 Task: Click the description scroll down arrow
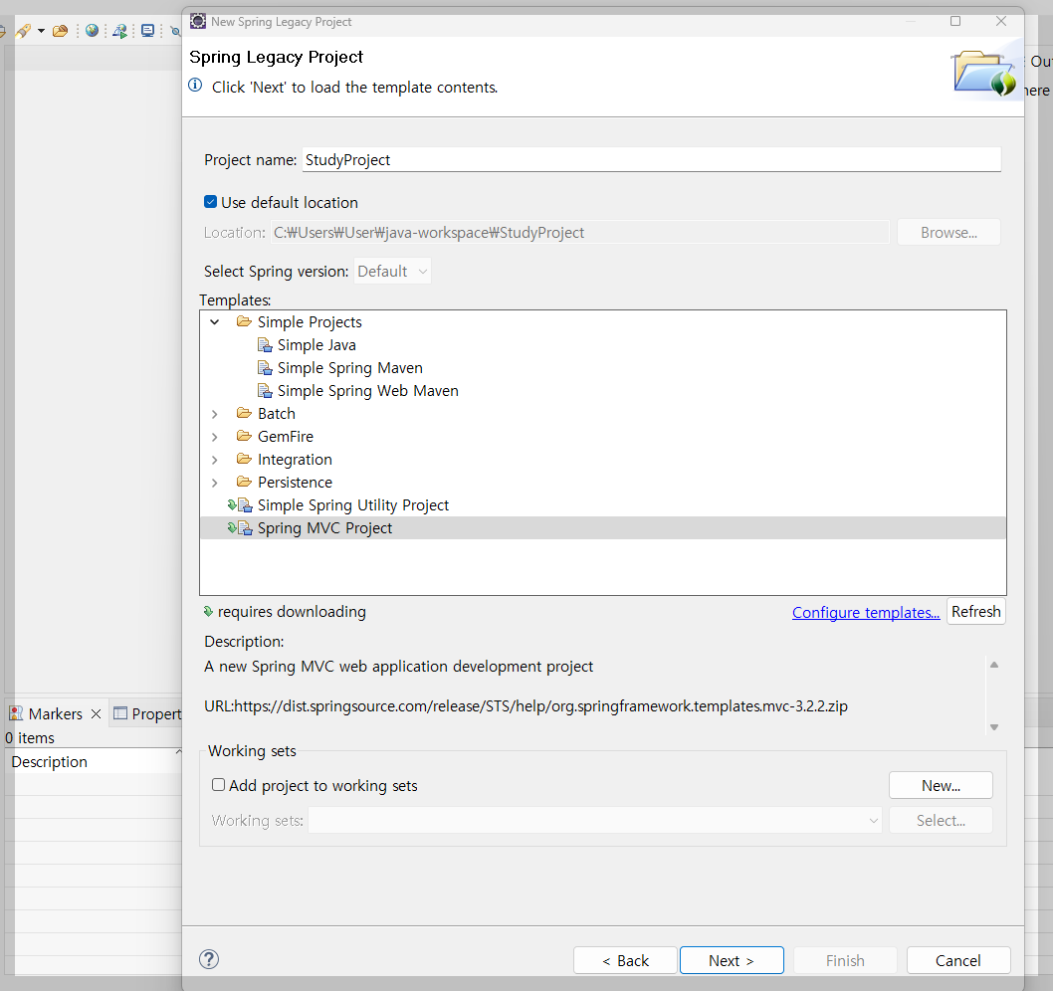[994, 727]
